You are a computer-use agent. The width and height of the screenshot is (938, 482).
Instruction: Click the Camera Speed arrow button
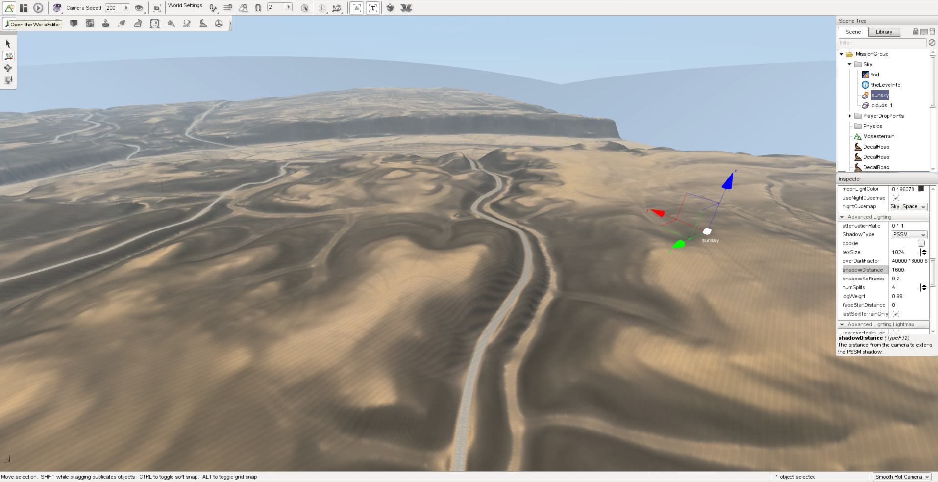pyautogui.click(x=126, y=8)
